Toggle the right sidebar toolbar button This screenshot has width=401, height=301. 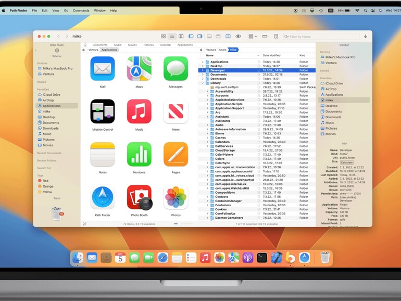point(200,36)
